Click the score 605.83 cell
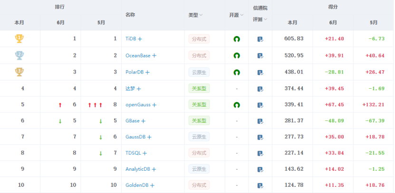Viewport: 395px width, 193px height. [294, 38]
